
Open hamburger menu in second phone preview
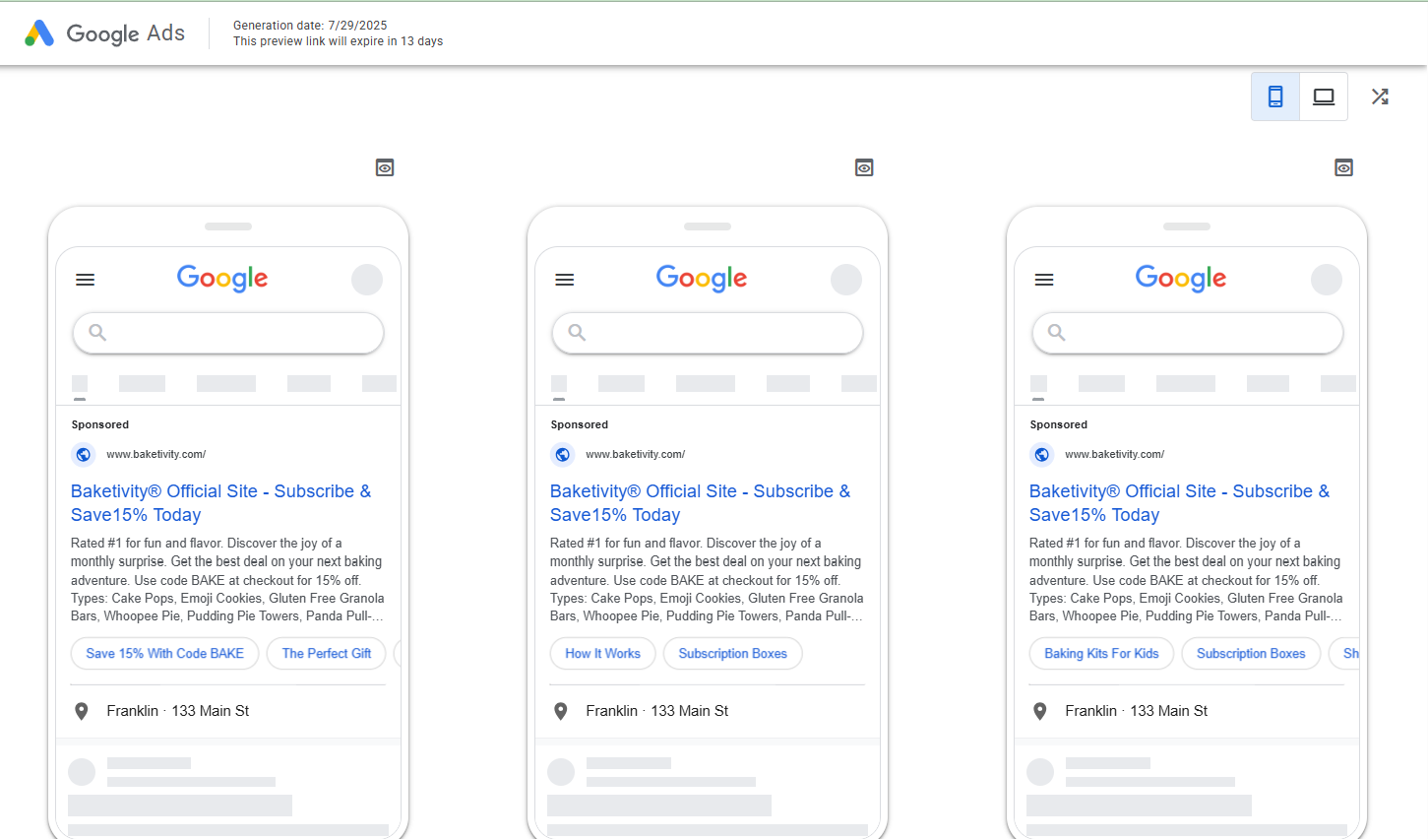pyautogui.click(x=565, y=280)
